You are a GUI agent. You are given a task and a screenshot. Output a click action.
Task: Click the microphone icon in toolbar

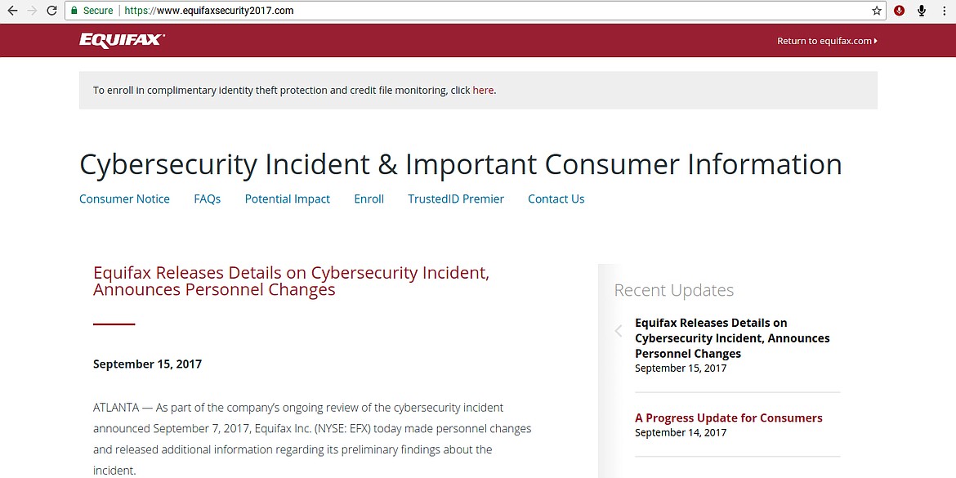click(922, 11)
